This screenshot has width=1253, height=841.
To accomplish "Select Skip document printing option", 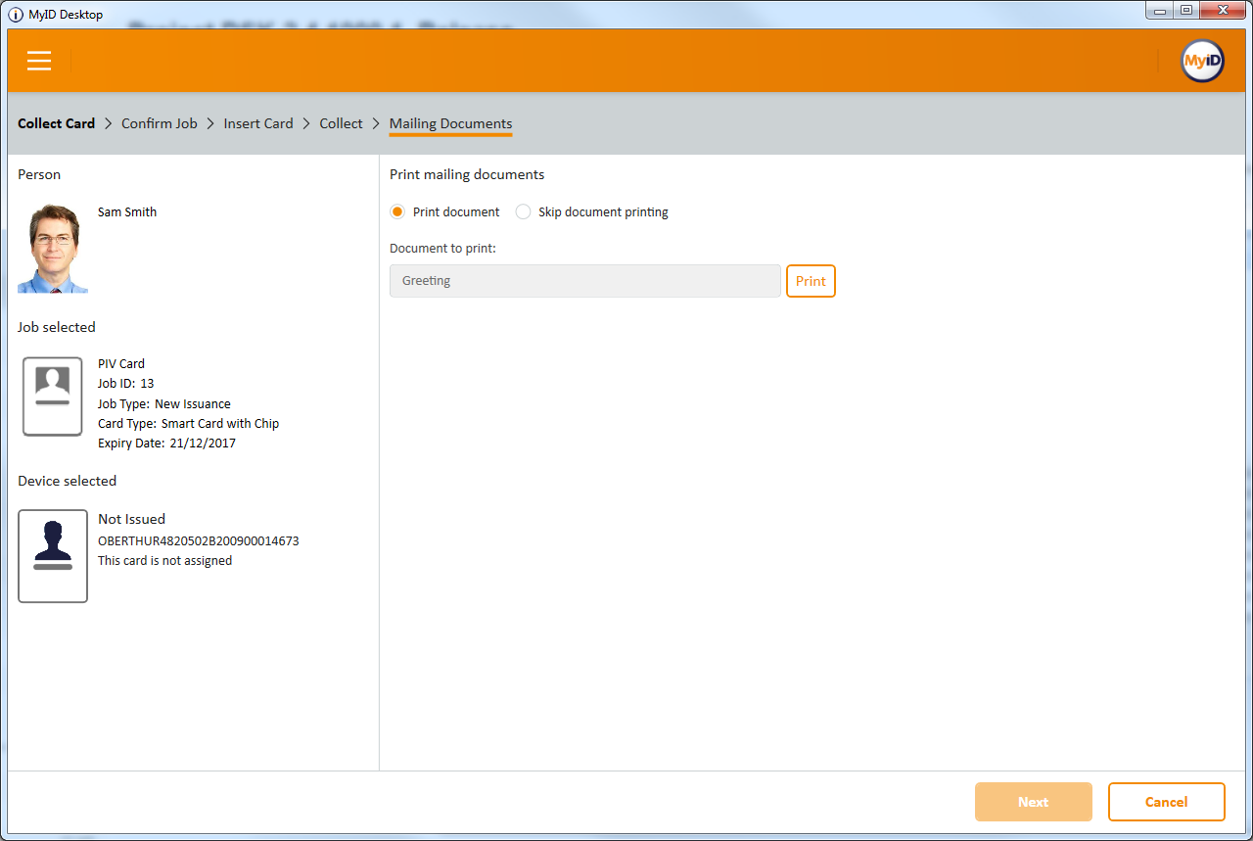I will (524, 212).
